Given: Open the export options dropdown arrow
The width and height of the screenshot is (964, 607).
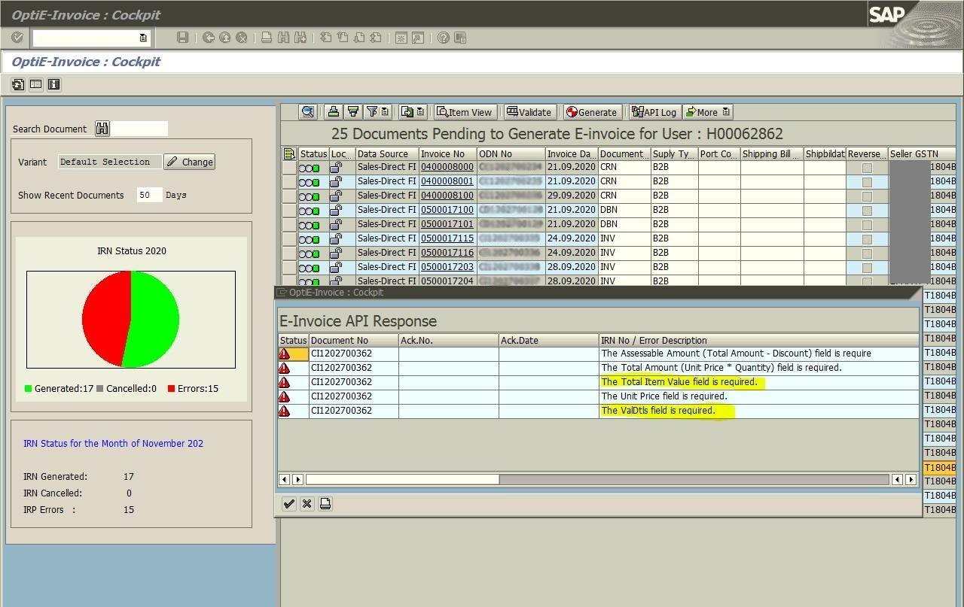Looking at the screenshot, I should 421,112.
